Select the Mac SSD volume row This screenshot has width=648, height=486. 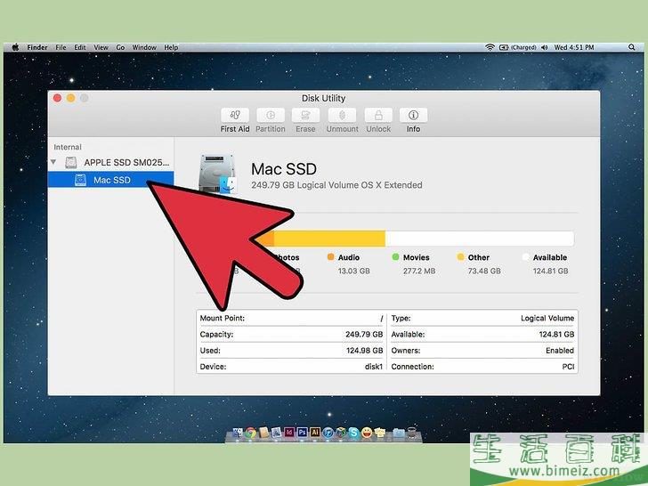click(x=110, y=180)
